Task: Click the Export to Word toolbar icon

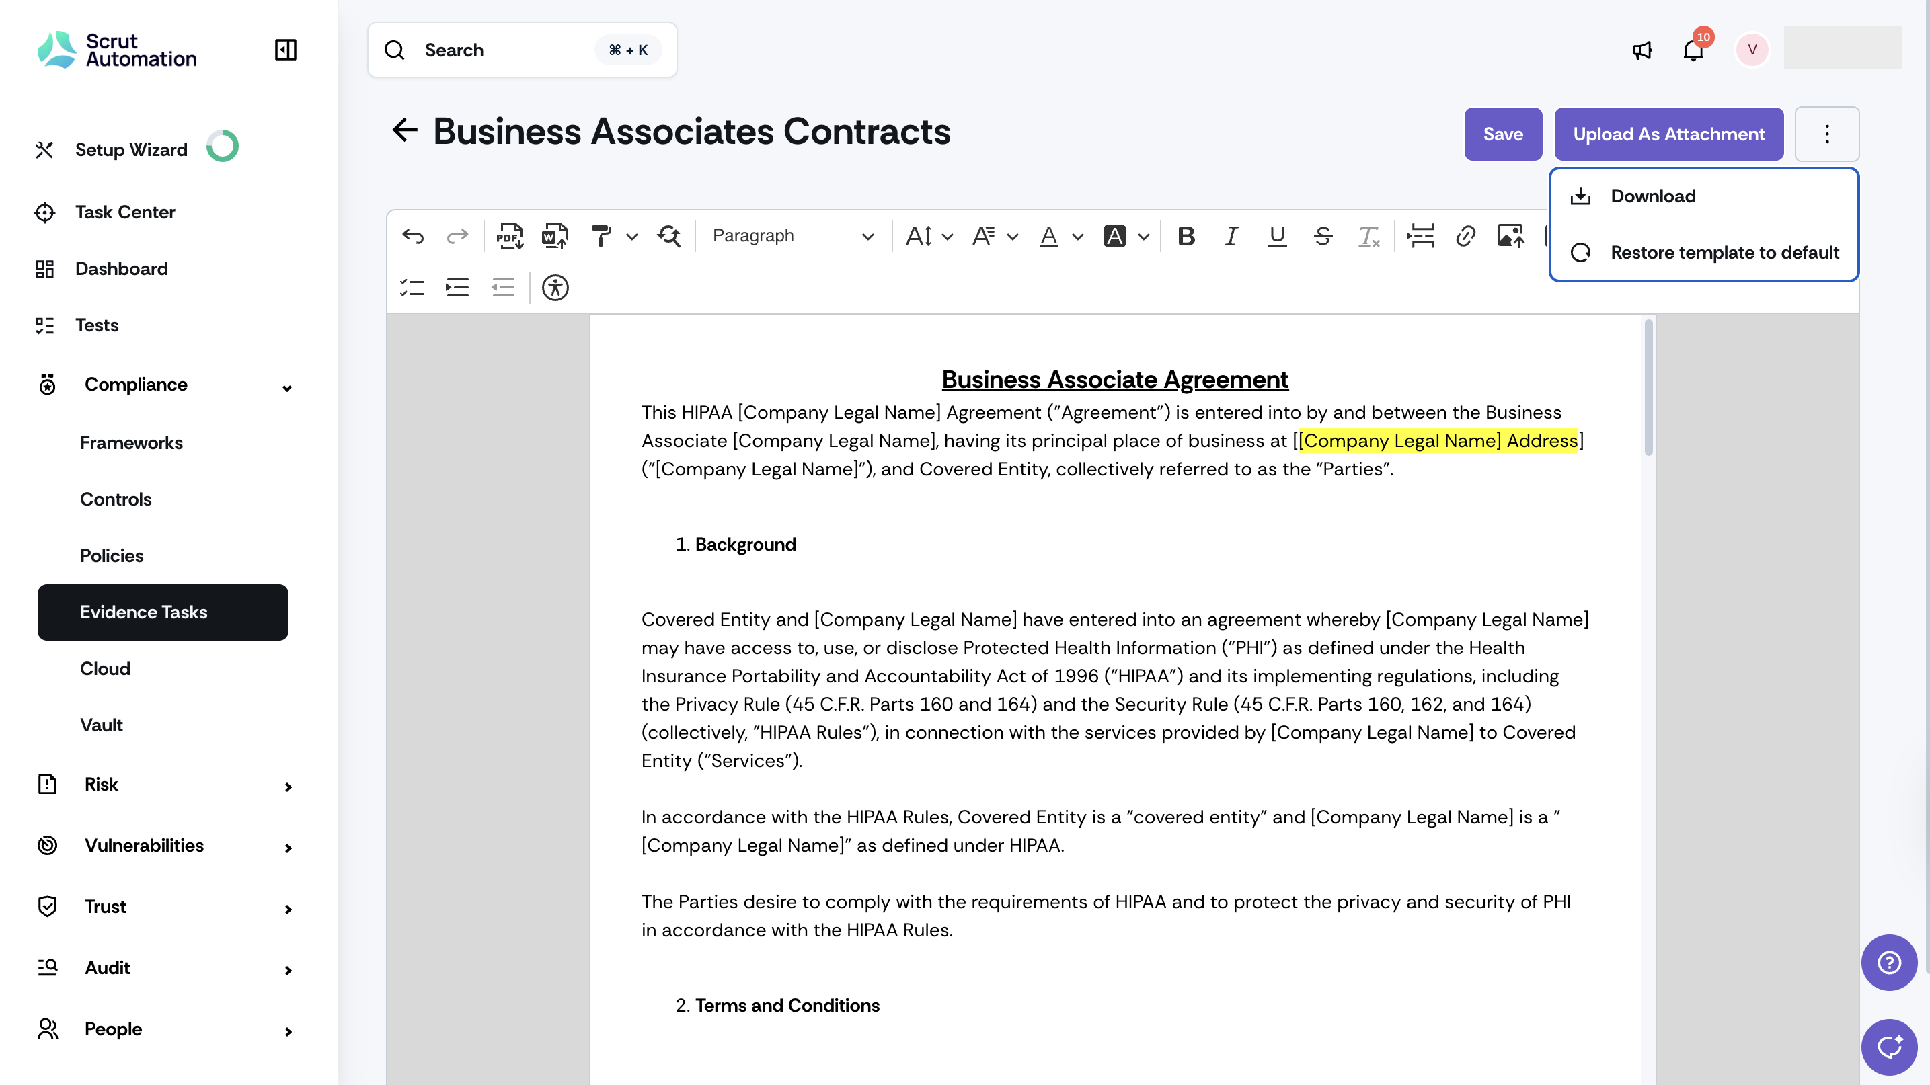Action: pyautogui.click(x=554, y=237)
